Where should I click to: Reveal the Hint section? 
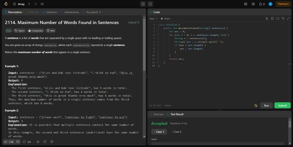(51, 31)
